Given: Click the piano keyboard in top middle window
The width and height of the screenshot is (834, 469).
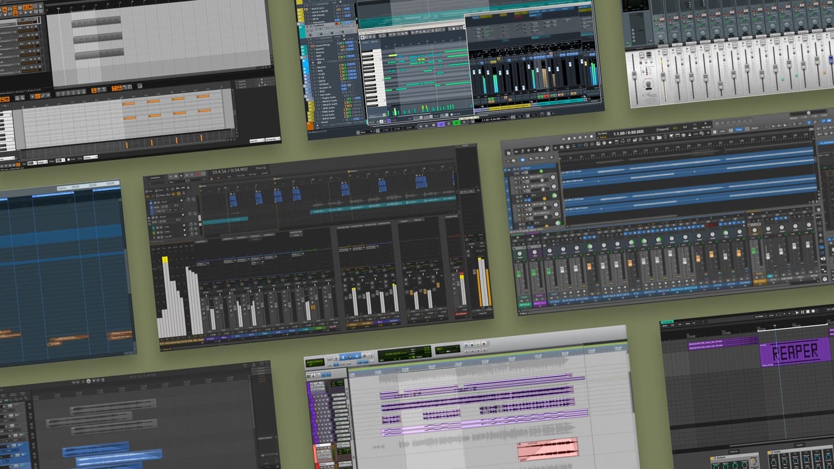Looking at the screenshot, I should (374, 78).
